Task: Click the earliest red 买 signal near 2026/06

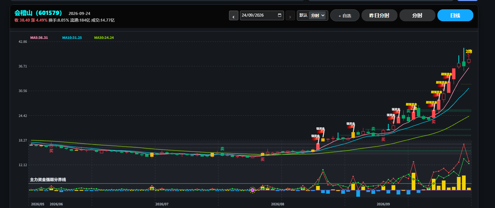Action: (51, 151)
